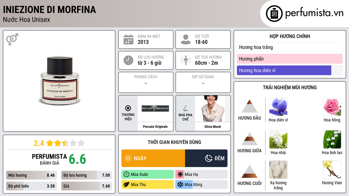
Task: Click the leaf icon for Mùa Thu
Action: 126,184
